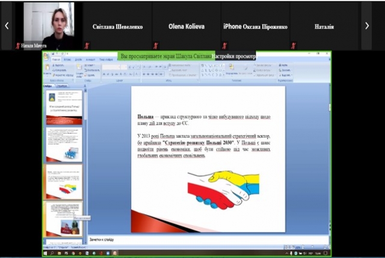The image size is (385, 258).
Task: Open Выделить (Select) dropdown
Action: point(286,75)
